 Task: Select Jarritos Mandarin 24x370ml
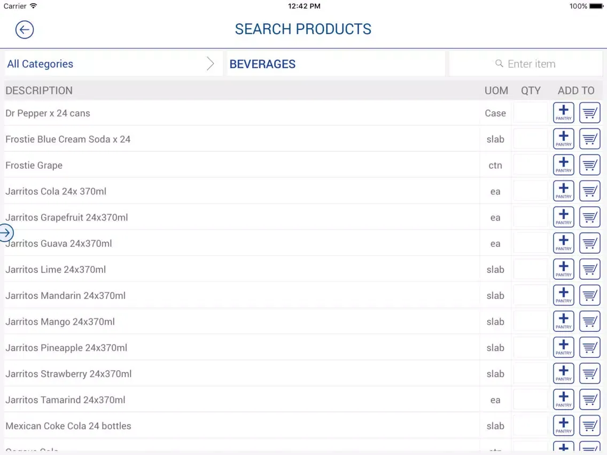(x=65, y=296)
